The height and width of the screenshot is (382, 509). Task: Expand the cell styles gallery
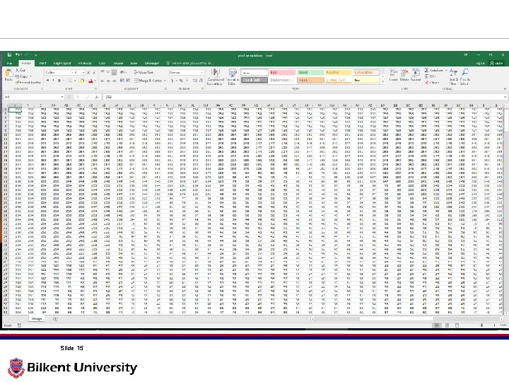[382, 81]
